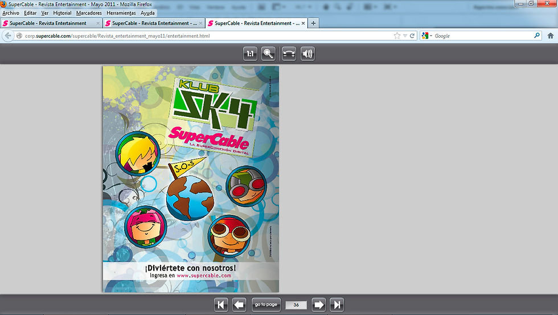The image size is (558, 315).
Task: Bookmark this page with the star
Action: point(397,35)
